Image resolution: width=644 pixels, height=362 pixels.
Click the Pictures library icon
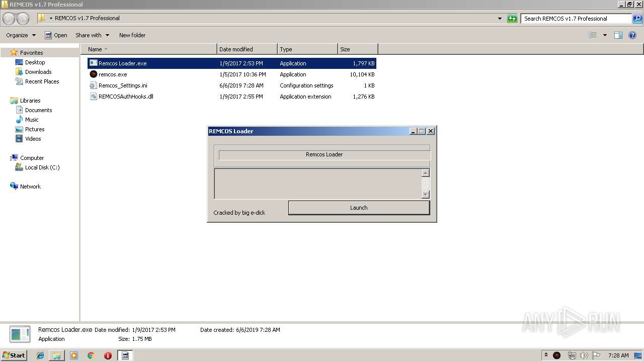(x=19, y=129)
